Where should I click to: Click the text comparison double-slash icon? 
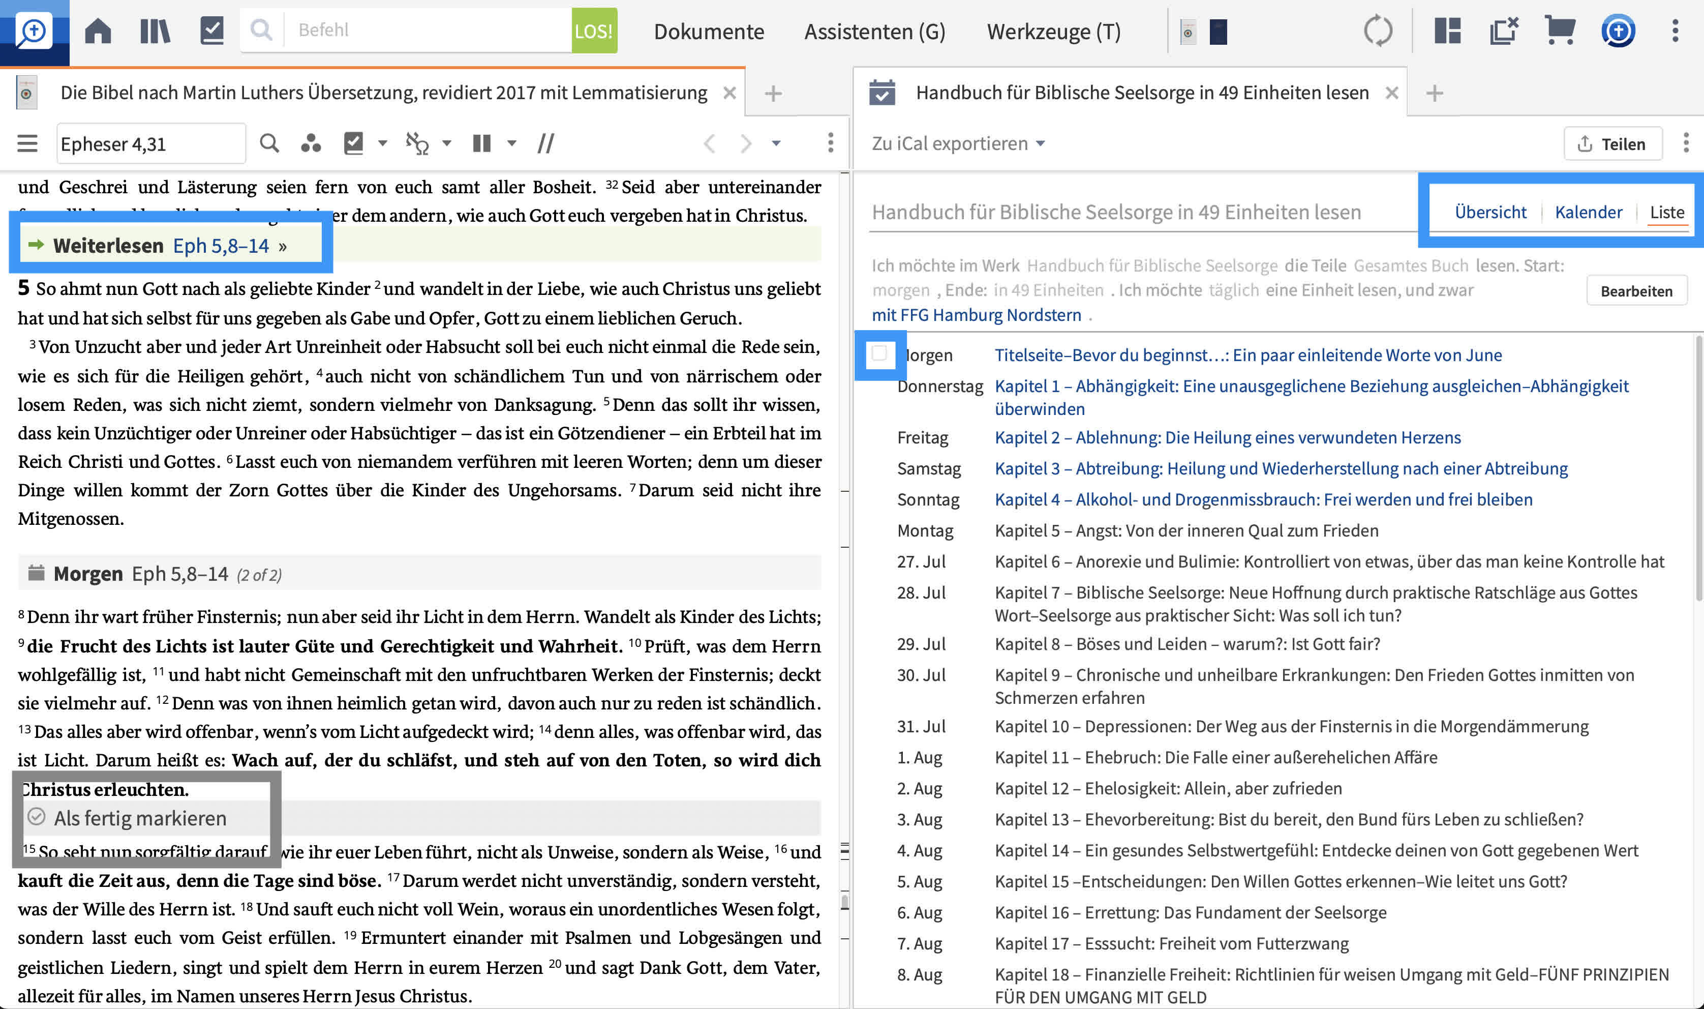point(545,143)
